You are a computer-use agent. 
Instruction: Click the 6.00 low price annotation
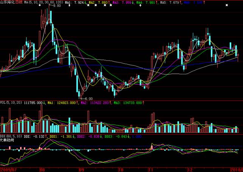(89, 99)
